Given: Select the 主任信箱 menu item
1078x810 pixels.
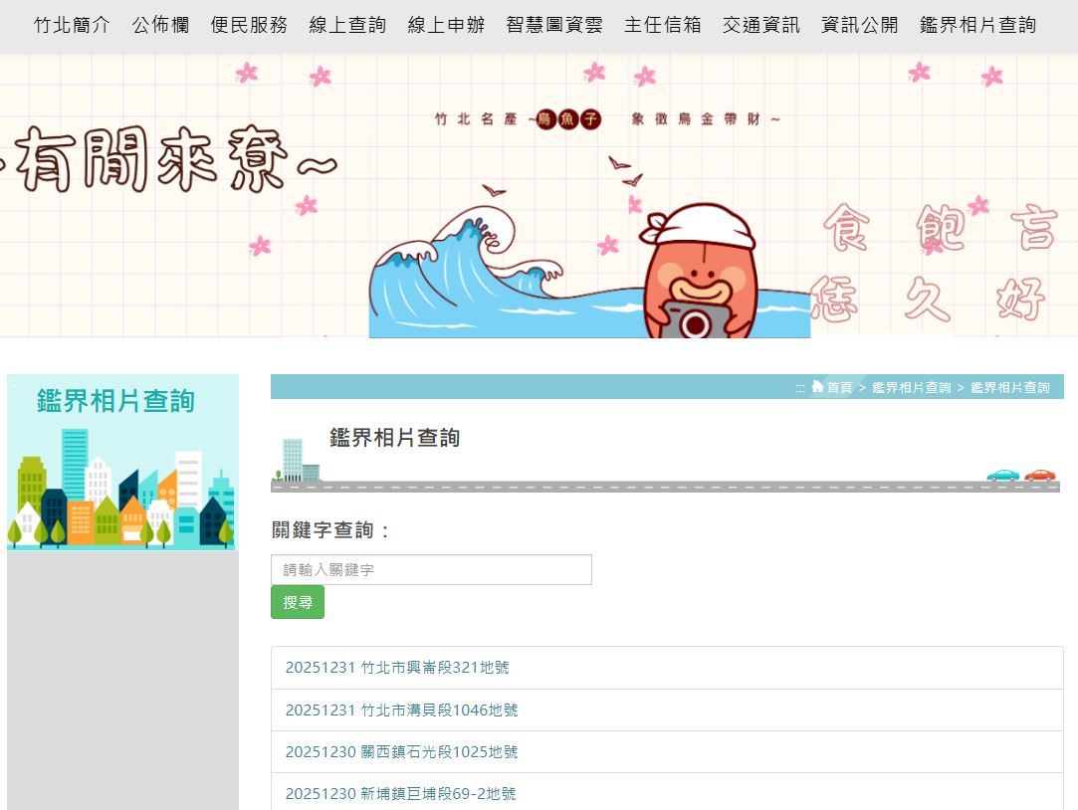Looking at the screenshot, I should click(663, 26).
